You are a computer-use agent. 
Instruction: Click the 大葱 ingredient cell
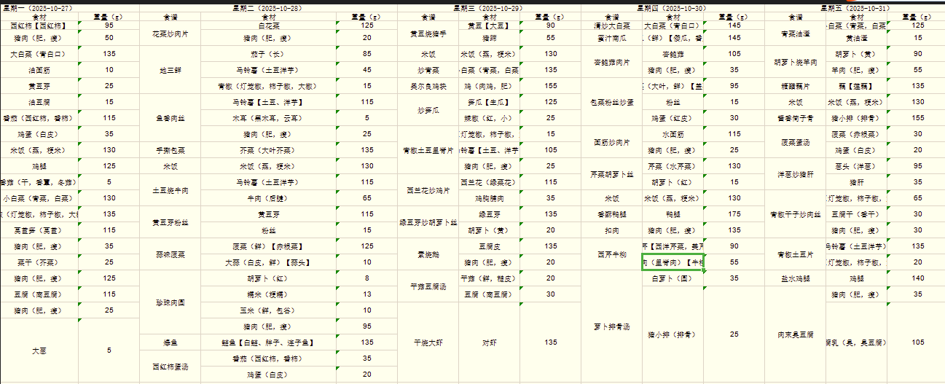(39, 350)
